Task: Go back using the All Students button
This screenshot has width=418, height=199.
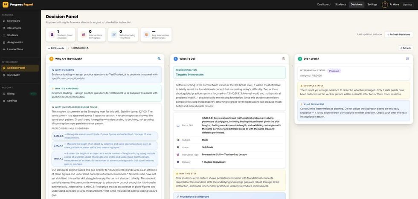Action: pos(56,48)
